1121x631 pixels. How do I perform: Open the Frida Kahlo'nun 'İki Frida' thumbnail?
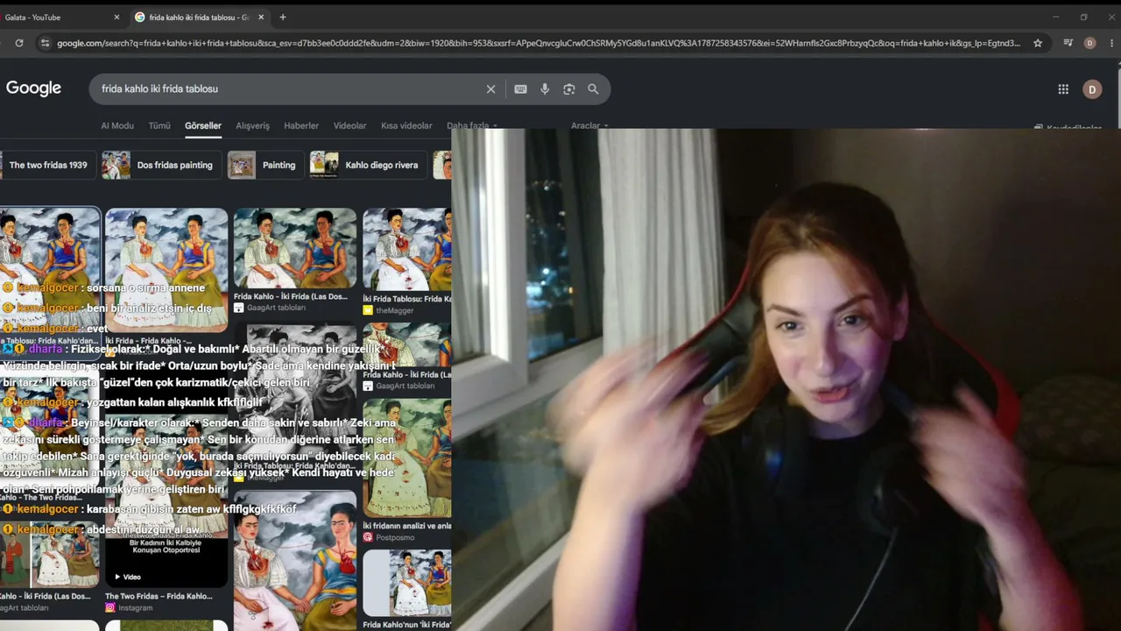click(x=407, y=583)
